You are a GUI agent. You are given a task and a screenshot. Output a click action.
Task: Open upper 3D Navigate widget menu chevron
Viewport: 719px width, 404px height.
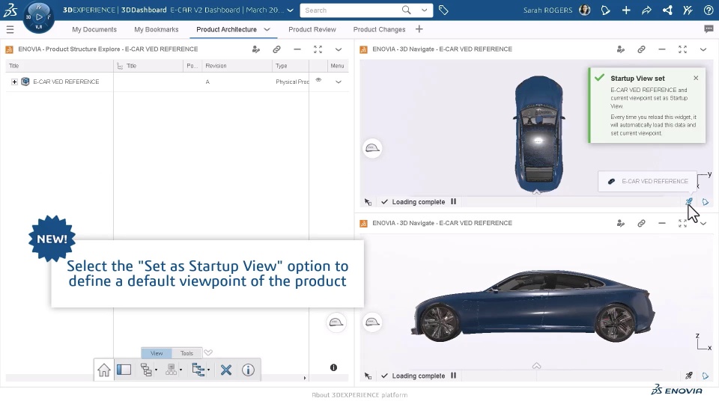(703, 49)
